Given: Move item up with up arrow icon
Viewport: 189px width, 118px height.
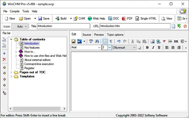Looking at the screenshot, I should [4, 68].
